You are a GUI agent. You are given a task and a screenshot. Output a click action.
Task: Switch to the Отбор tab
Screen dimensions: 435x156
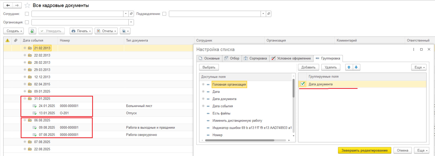coord(232,58)
